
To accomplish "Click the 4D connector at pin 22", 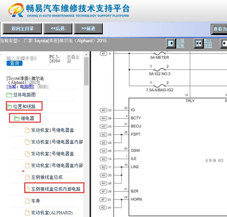I will coord(103,110).
